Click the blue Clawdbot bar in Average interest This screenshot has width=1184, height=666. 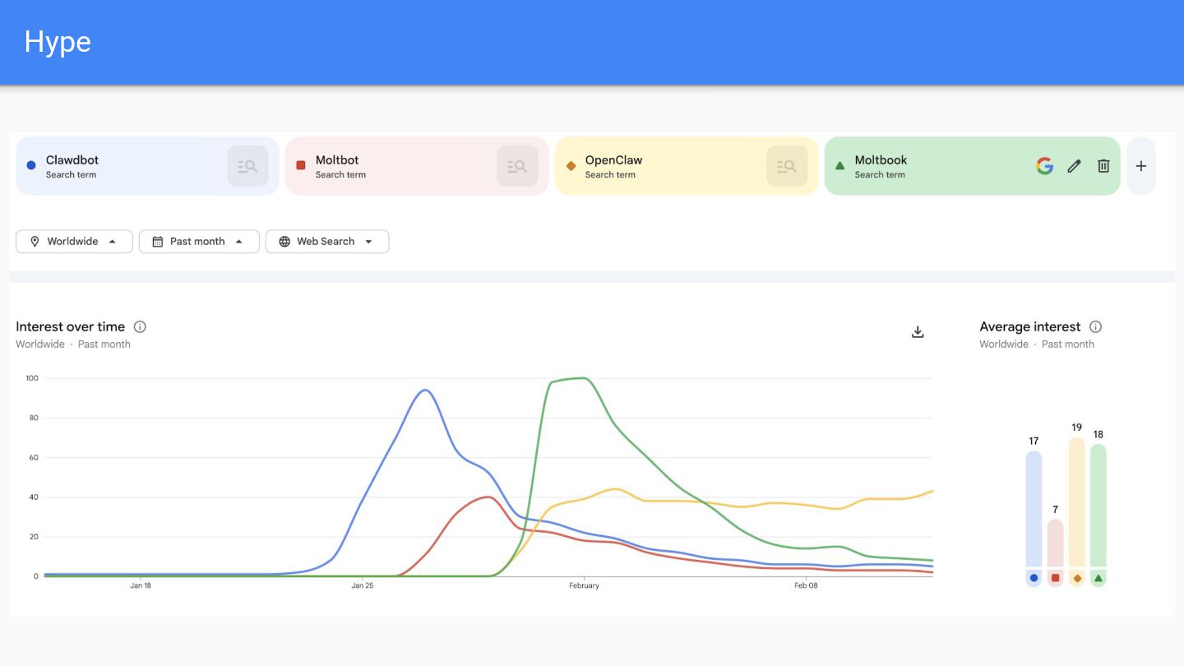(1034, 510)
